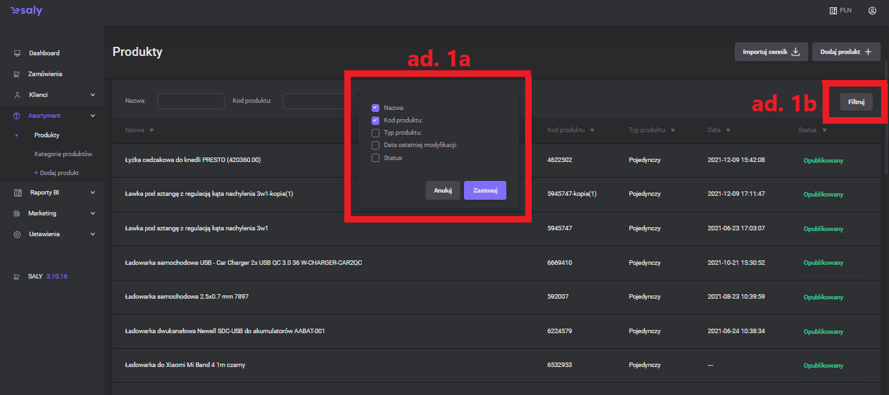Sort by Kod produktu column arrow
The height and width of the screenshot is (395, 889).
coord(592,130)
